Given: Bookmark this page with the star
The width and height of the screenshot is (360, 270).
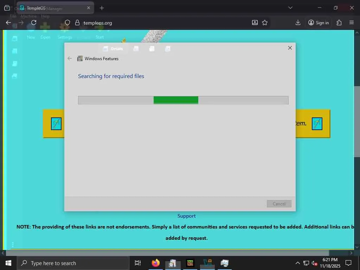Looking at the screenshot, I should point(265,22).
